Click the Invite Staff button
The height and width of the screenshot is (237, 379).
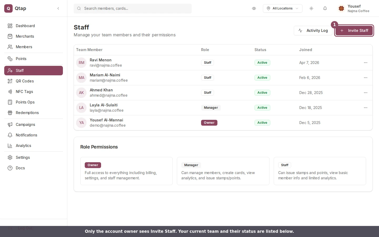(354, 31)
